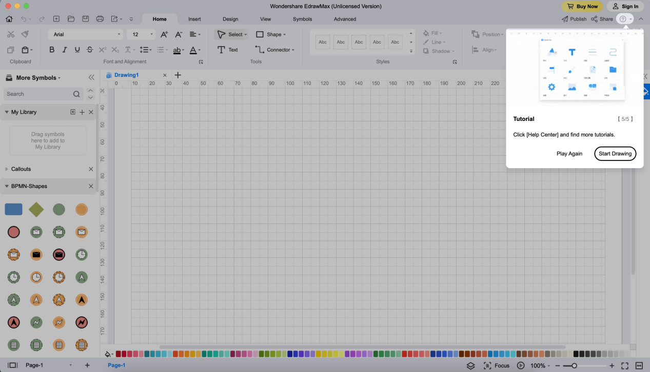Switch to the View tab
This screenshot has height=372, width=650.
click(265, 19)
